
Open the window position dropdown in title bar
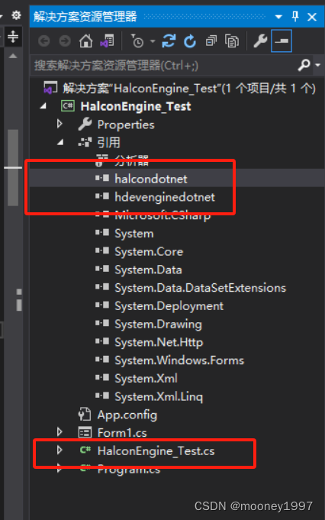pyautogui.click(x=278, y=17)
